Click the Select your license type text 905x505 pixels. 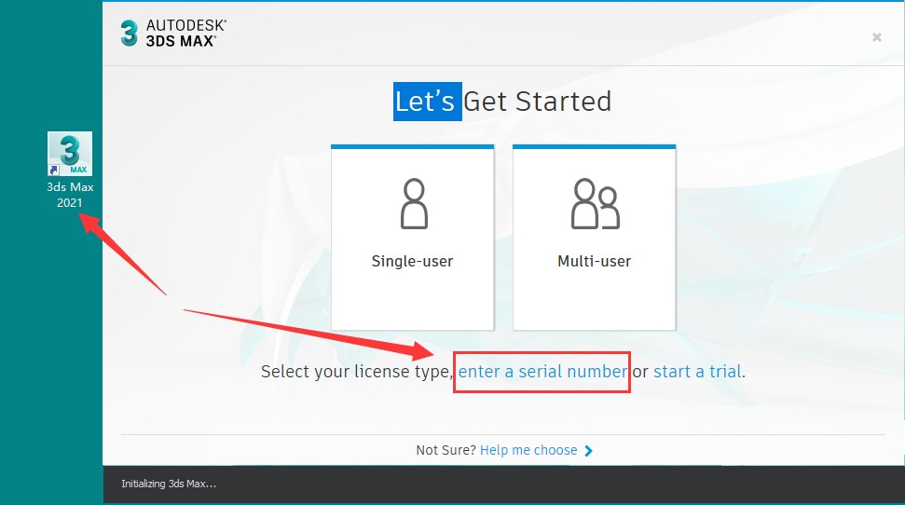click(x=356, y=372)
